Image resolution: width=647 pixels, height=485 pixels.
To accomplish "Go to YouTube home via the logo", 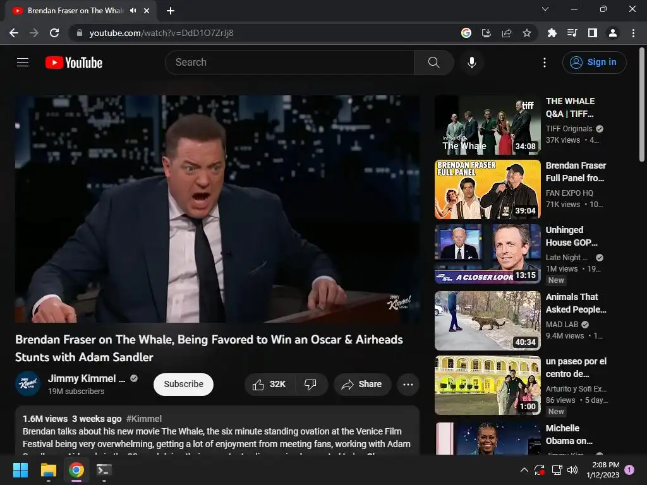I will tap(74, 63).
